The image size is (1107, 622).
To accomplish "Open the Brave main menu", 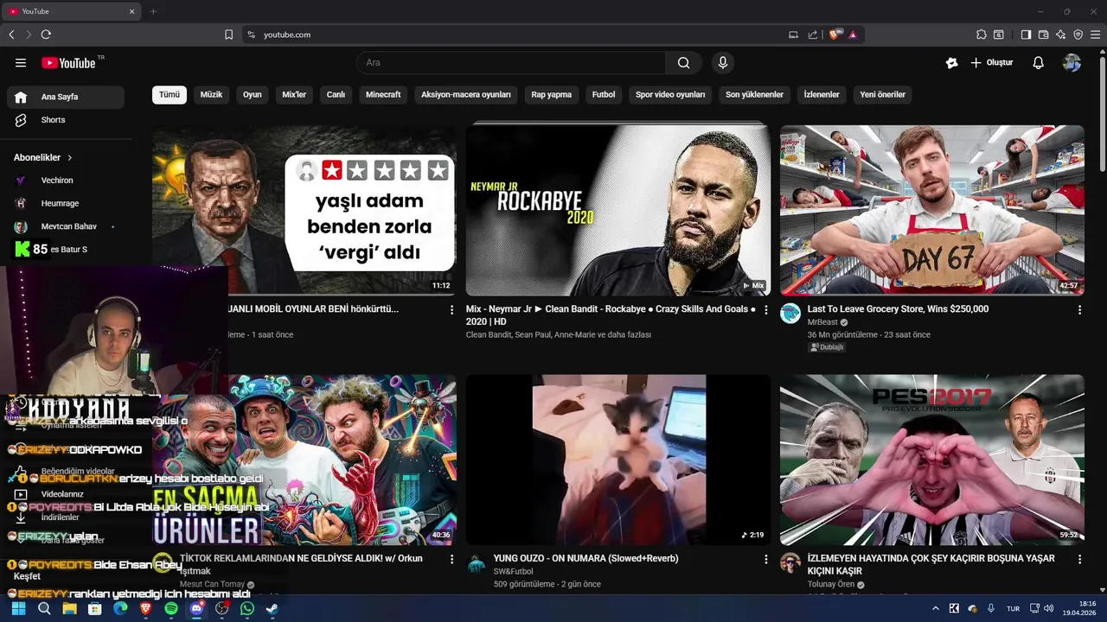I will [1095, 35].
